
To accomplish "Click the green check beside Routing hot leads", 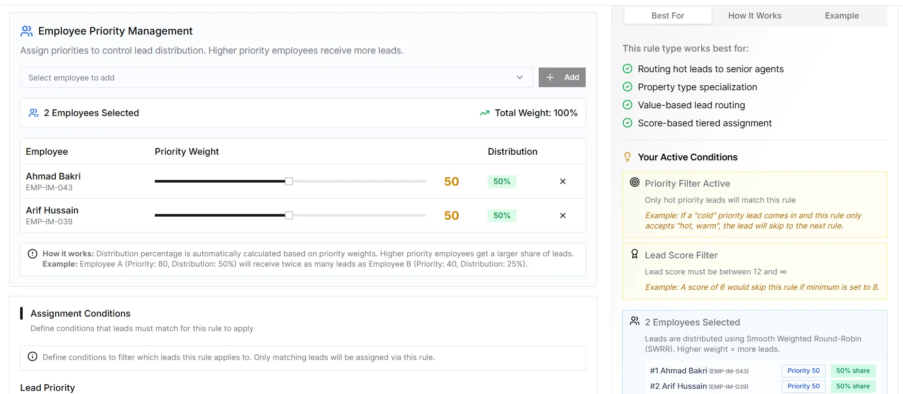I will pyautogui.click(x=627, y=69).
